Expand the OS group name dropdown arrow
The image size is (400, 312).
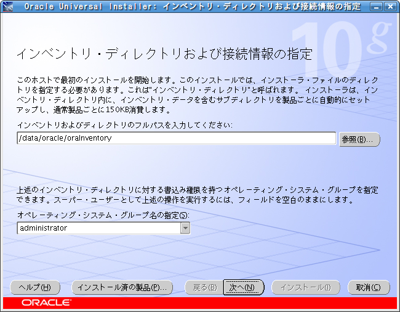click(x=185, y=228)
